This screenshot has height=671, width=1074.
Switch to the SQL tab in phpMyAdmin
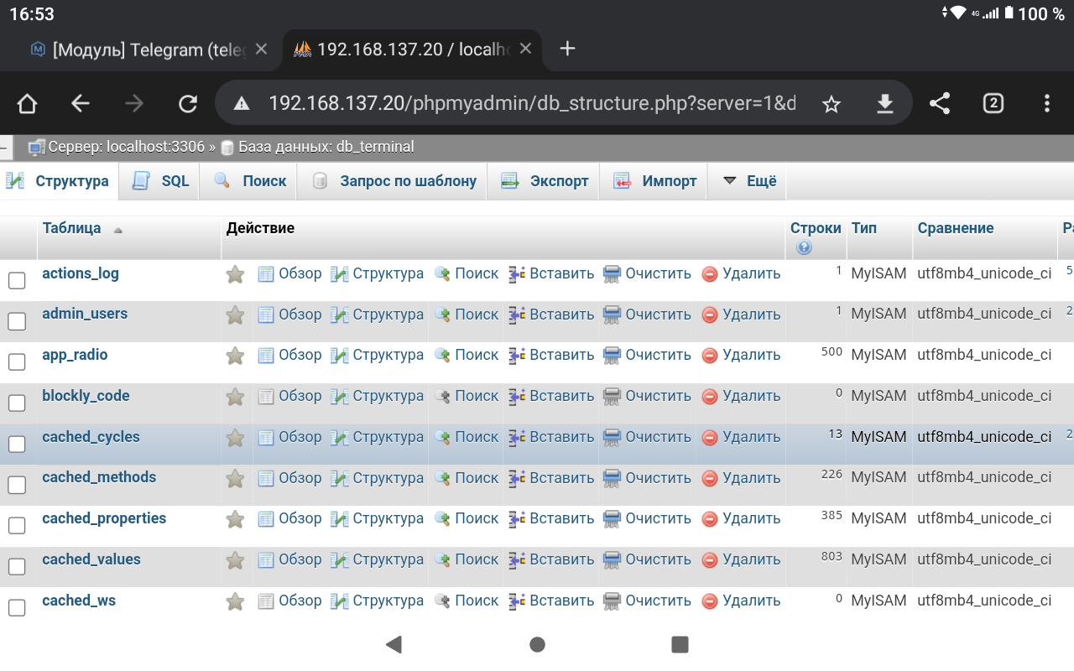[159, 180]
